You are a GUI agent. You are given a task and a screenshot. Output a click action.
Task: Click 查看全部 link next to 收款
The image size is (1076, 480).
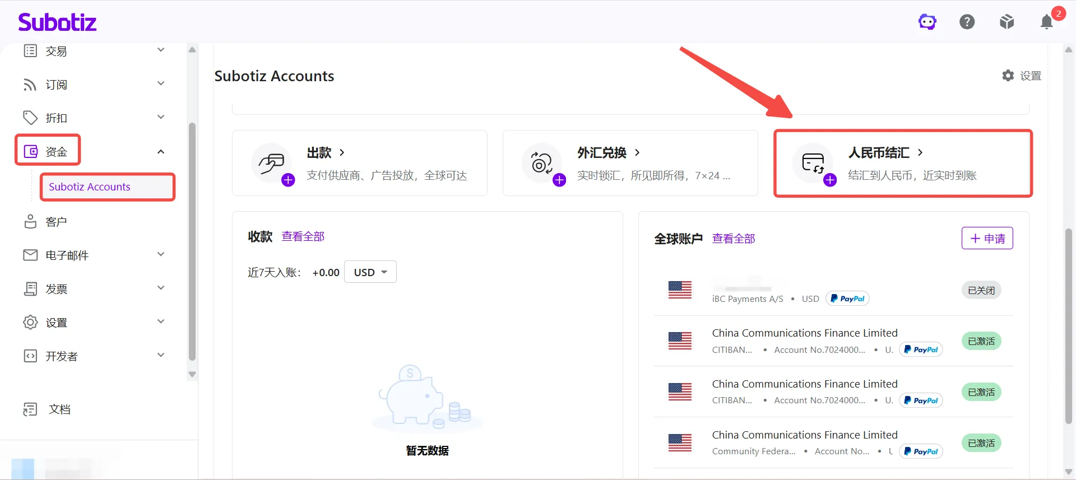[303, 236]
